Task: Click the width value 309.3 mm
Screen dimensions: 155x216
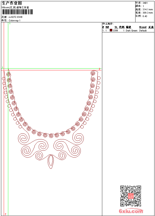Action: [147, 13]
